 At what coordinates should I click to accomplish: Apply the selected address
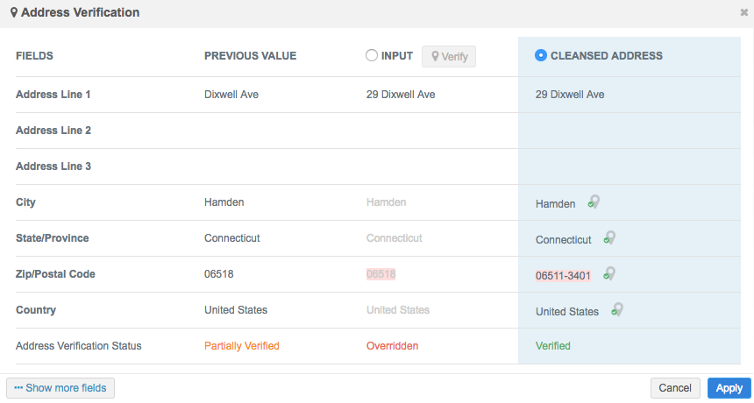pos(729,388)
